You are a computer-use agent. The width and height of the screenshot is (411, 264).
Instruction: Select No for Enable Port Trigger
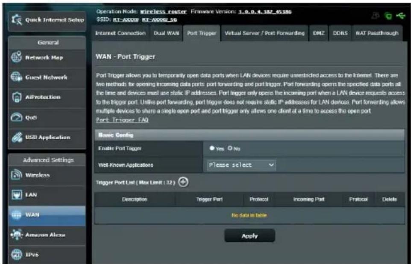pyautogui.click(x=230, y=148)
